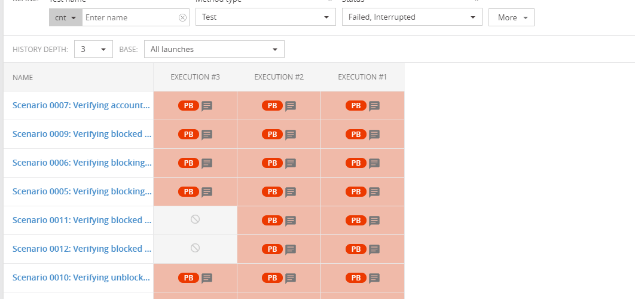The width and height of the screenshot is (635, 299).
Task: Open comment icon for Scenario 0005 Execution #1
Action: tap(374, 193)
